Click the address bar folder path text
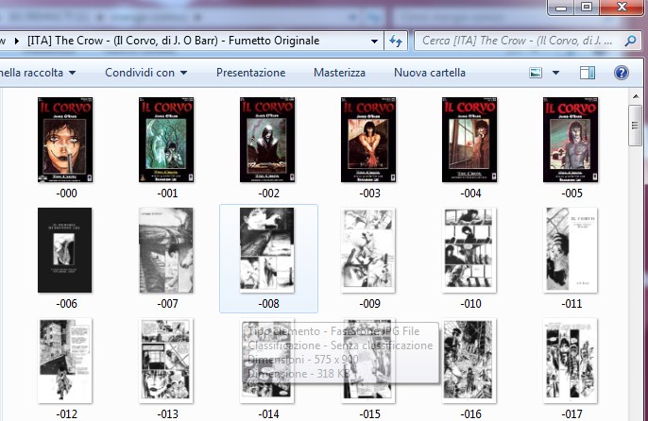Image resolution: width=648 pixels, height=421 pixels. pos(174,41)
